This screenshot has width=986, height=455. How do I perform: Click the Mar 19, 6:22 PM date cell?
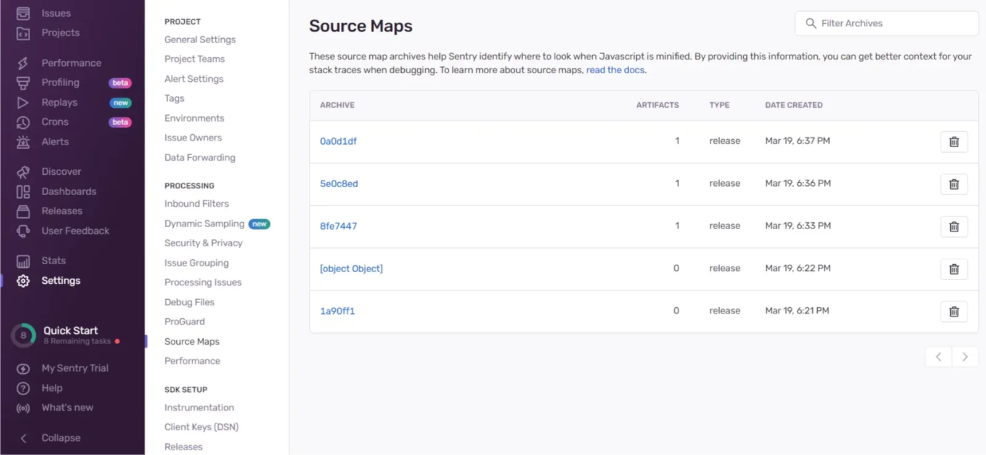coord(798,268)
